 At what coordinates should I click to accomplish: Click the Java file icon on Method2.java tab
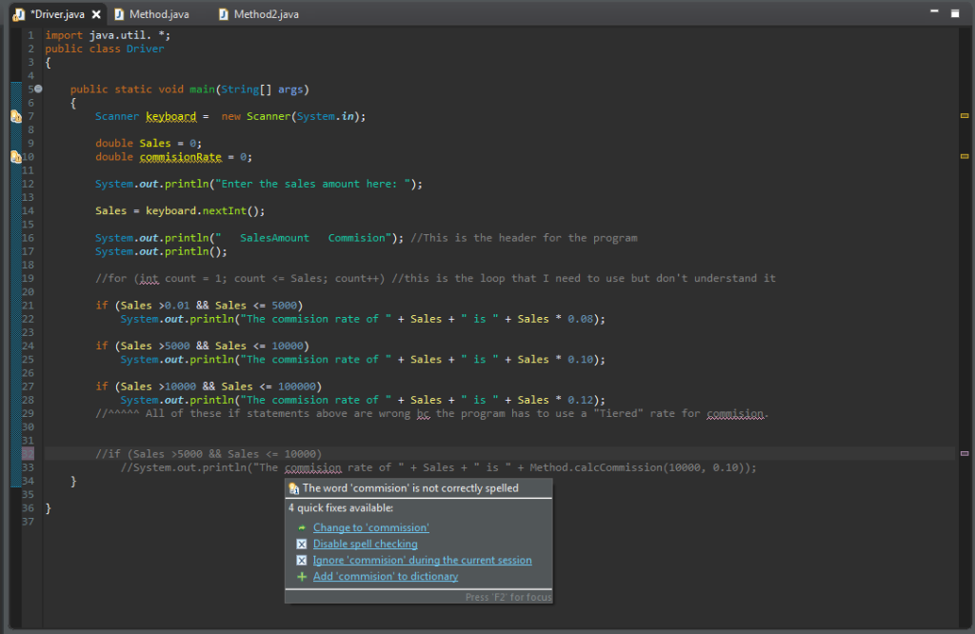click(223, 14)
